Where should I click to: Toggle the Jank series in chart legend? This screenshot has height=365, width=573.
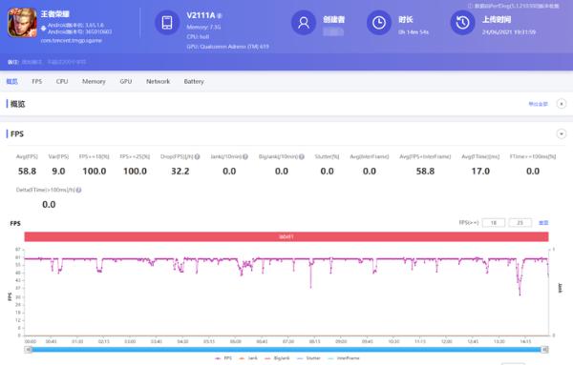click(x=248, y=358)
